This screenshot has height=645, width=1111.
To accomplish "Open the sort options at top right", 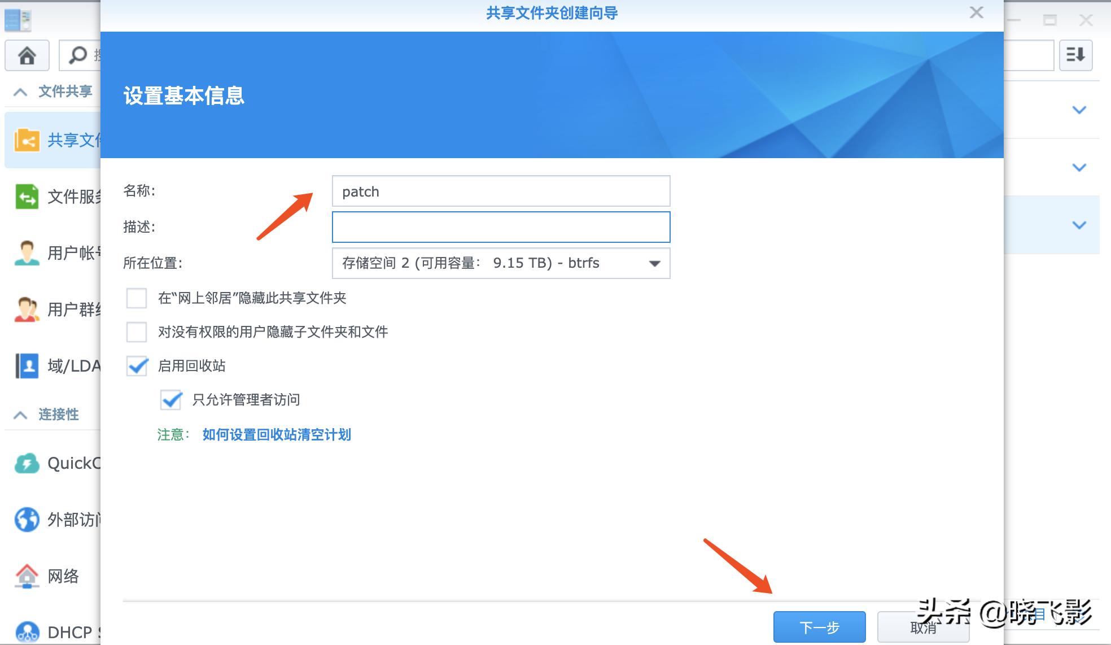I will [1075, 55].
